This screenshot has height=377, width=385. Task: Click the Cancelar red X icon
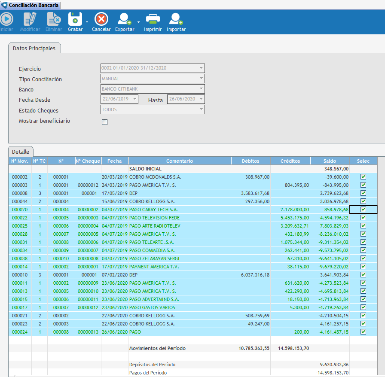coord(101,19)
